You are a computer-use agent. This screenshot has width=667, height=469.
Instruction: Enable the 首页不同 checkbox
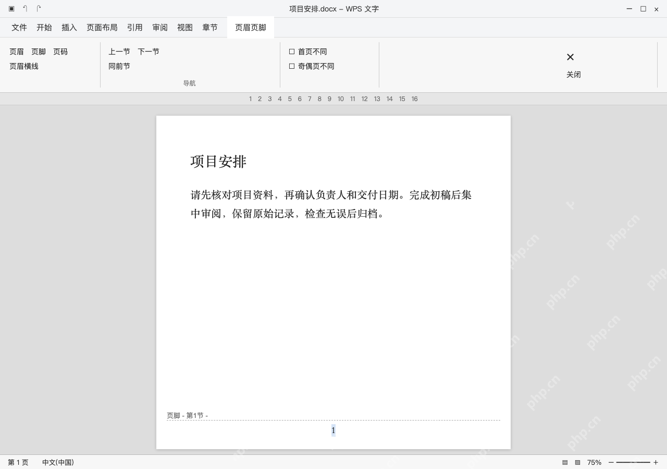click(x=292, y=52)
